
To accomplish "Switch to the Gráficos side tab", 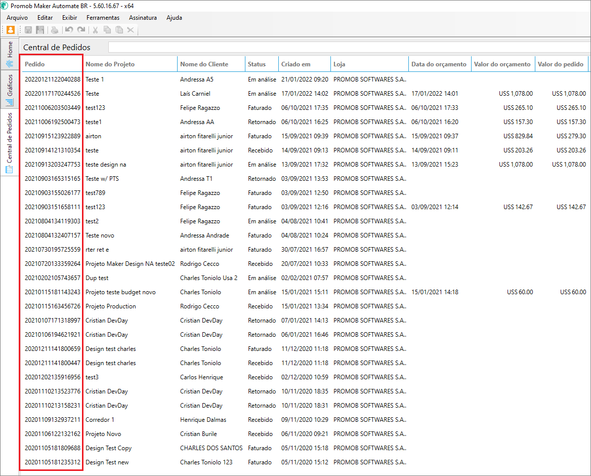I will [x=10, y=89].
